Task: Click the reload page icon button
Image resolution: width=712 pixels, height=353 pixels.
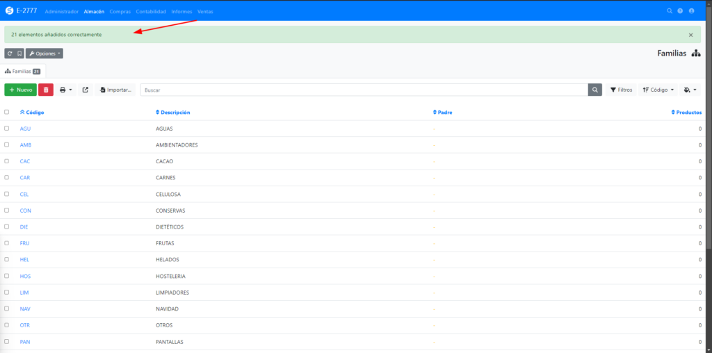Action: pyautogui.click(x=9, y=54)
